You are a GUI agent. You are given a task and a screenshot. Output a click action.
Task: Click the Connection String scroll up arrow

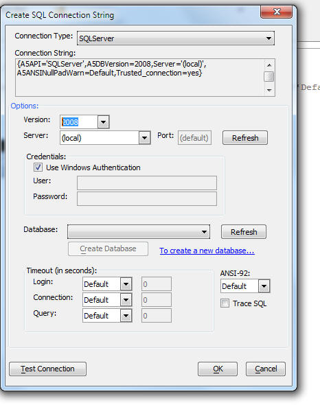[x=269, y=65]
